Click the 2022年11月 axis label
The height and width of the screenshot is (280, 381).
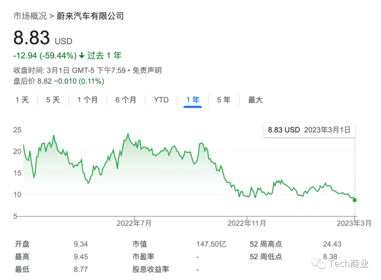pos(247,223)
